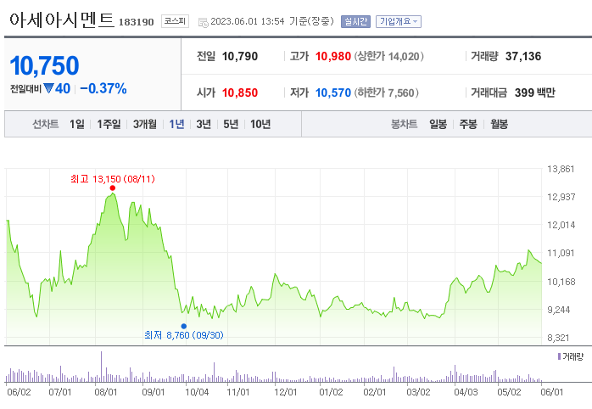Screen dimensions: 592x409
Task: Switch to 월봉 candle chart
Action: pos(499,124)
